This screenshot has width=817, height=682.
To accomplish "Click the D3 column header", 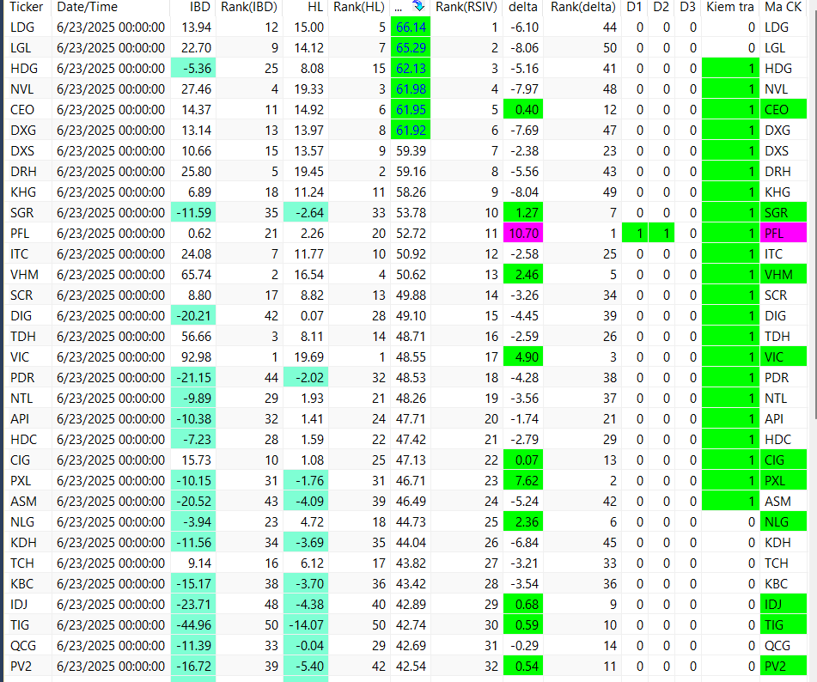I will point(688,7).
